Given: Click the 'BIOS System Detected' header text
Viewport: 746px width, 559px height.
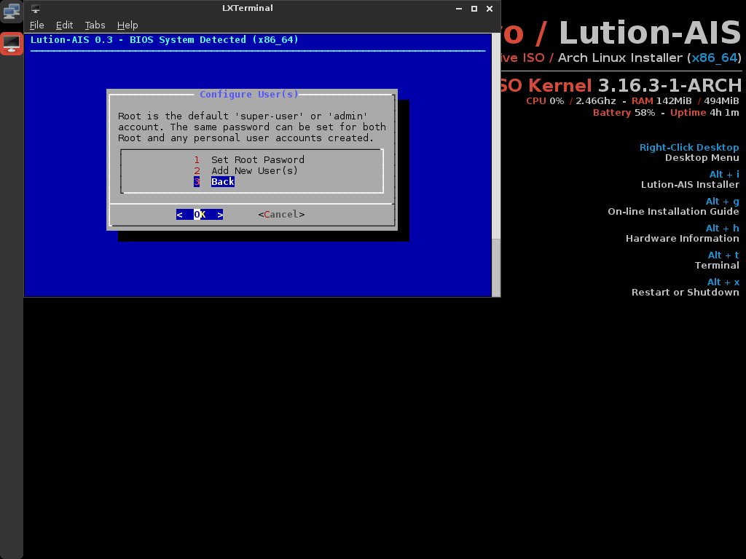Looking at the screenshot, I should tap(188, 39).
